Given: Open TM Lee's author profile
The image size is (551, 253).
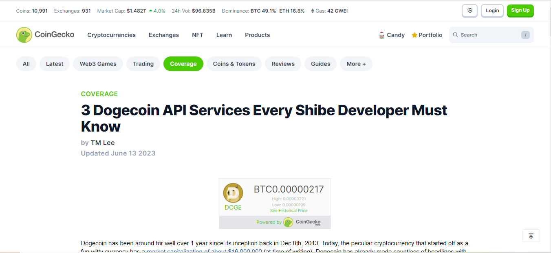Looking at the screenshot, I should (102, 143).
